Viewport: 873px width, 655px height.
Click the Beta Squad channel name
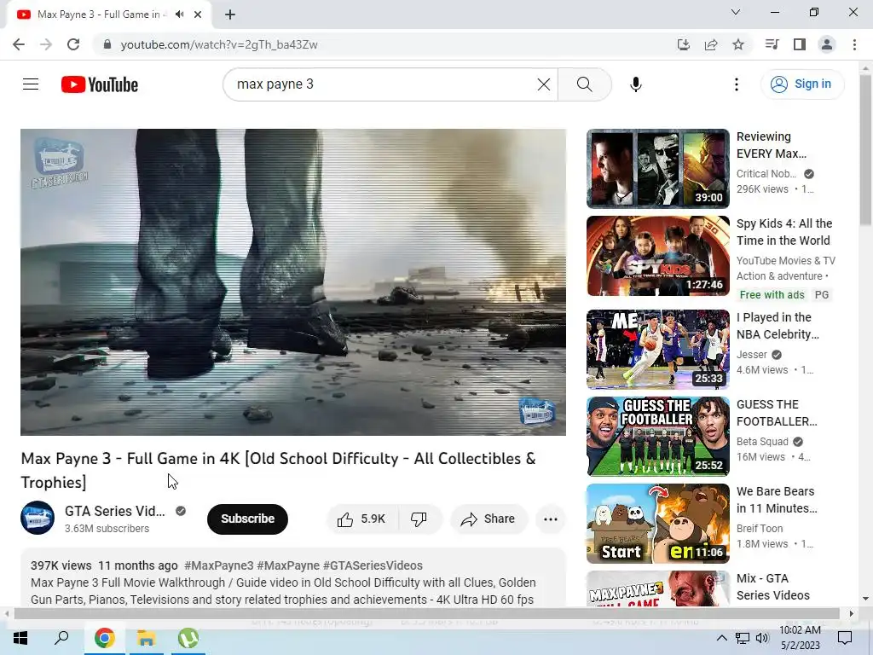click(x=762, y=441)
